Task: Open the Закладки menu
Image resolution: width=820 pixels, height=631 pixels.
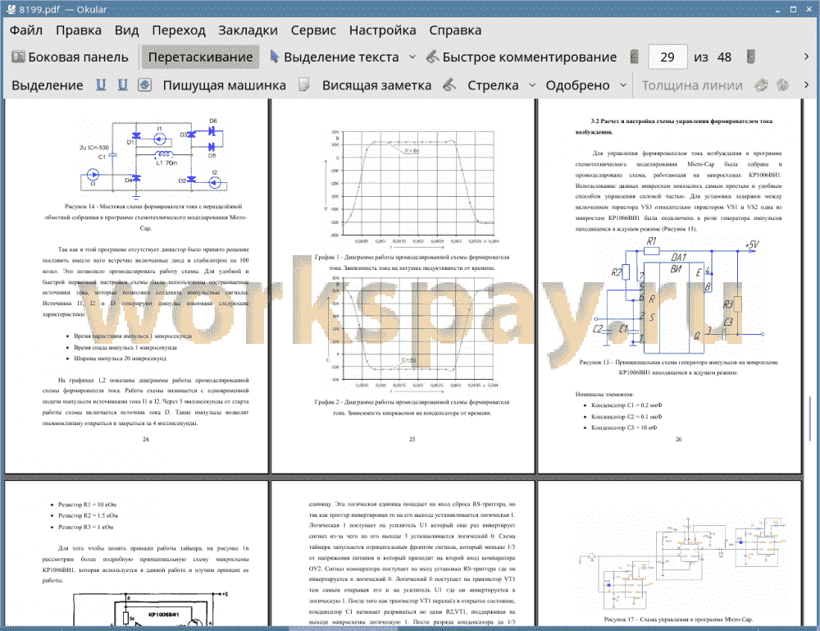Action: click(x=248, y=30)
